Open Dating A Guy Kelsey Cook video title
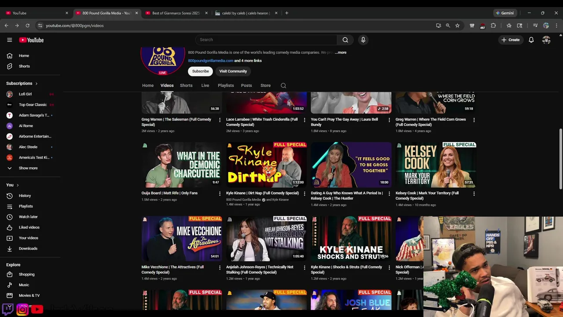563x317 pixels. coord(347,195)
